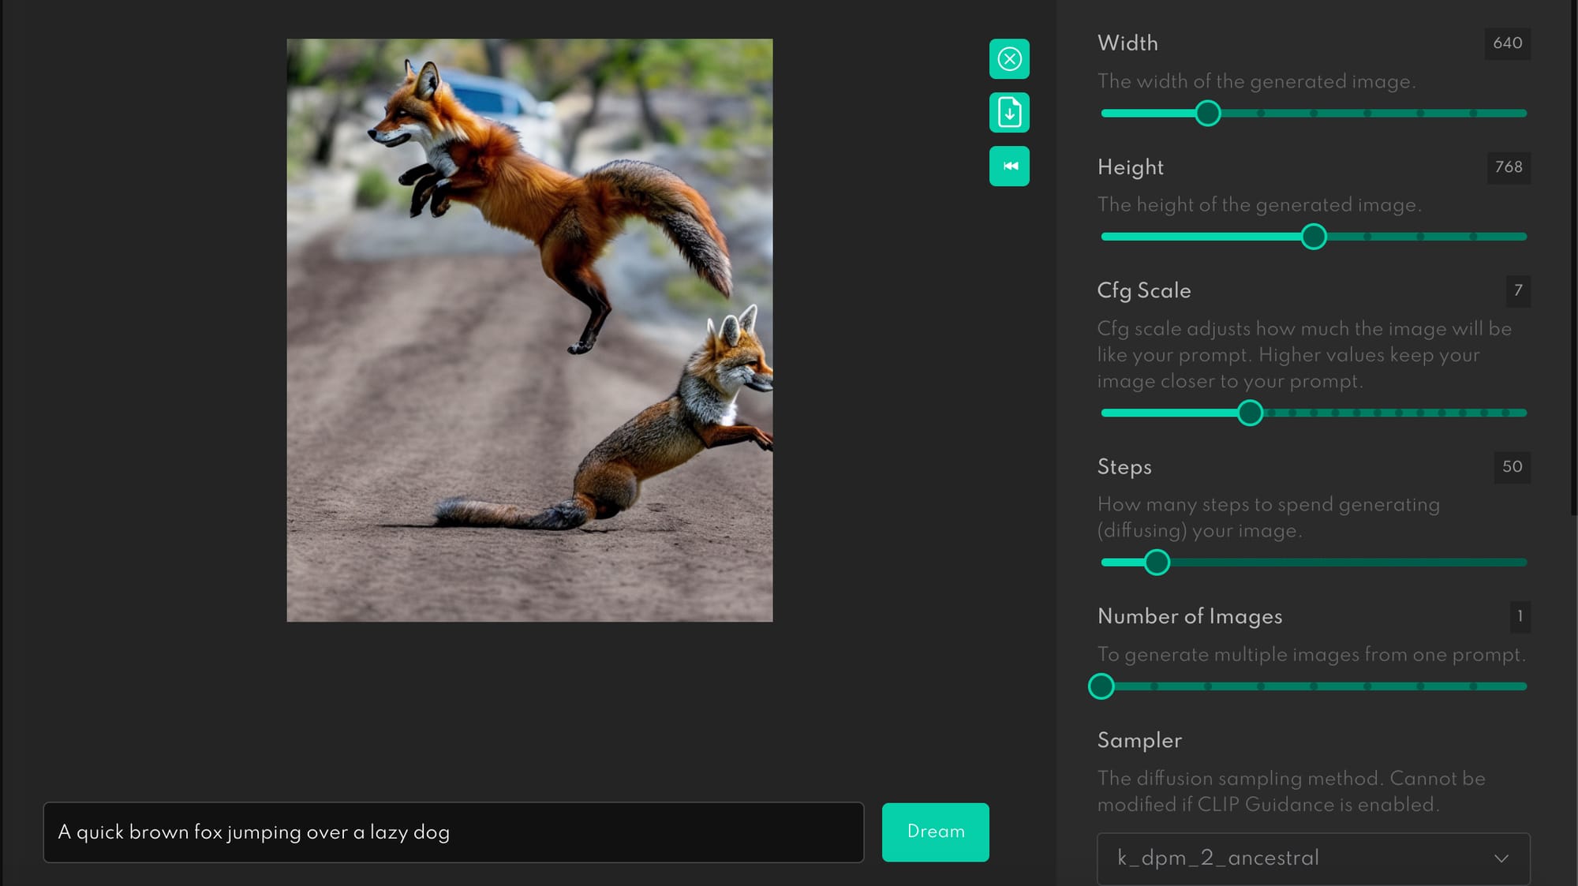This screenshot has width=1578, height=886.
Task: Click the Width slider handle
Action: pos(1207,114)
